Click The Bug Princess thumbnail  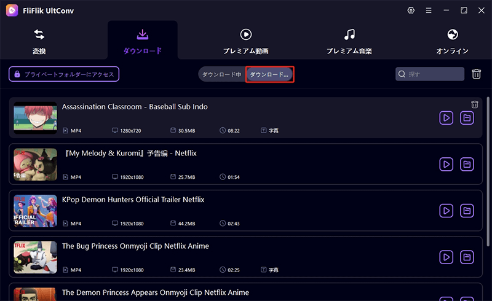[x=36, y=257]
